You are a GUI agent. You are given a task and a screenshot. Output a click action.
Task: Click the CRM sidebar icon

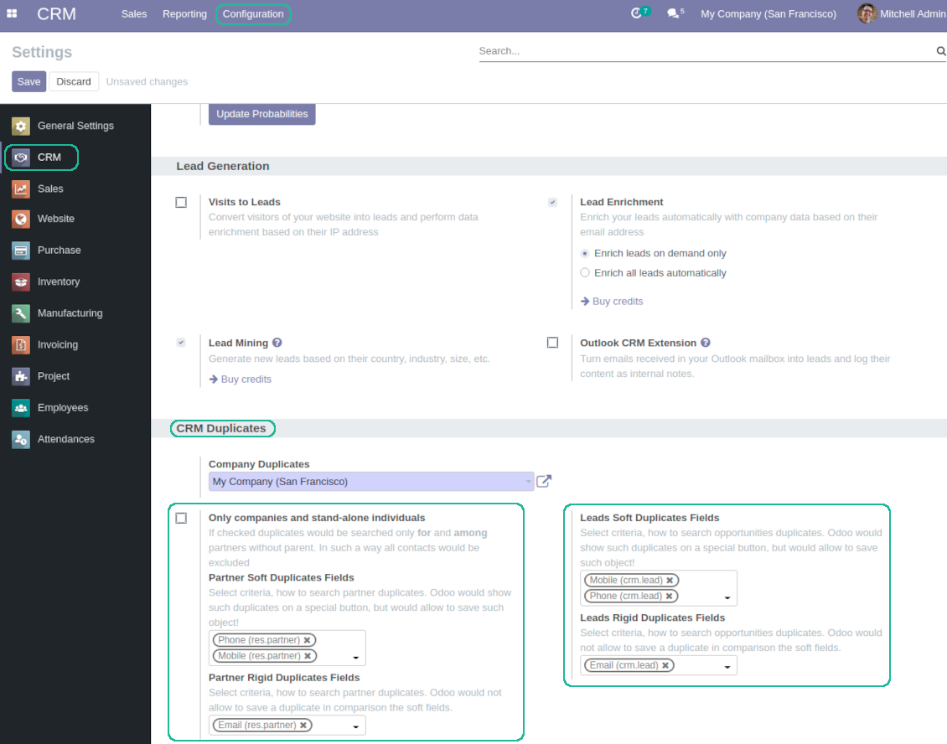(21, 158)
